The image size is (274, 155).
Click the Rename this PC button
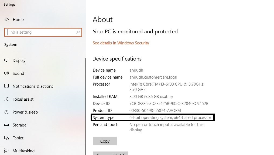coord(111,153)
